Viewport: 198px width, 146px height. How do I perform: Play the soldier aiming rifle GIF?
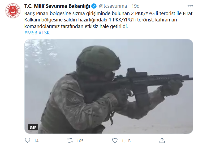[x=109, y=86]
